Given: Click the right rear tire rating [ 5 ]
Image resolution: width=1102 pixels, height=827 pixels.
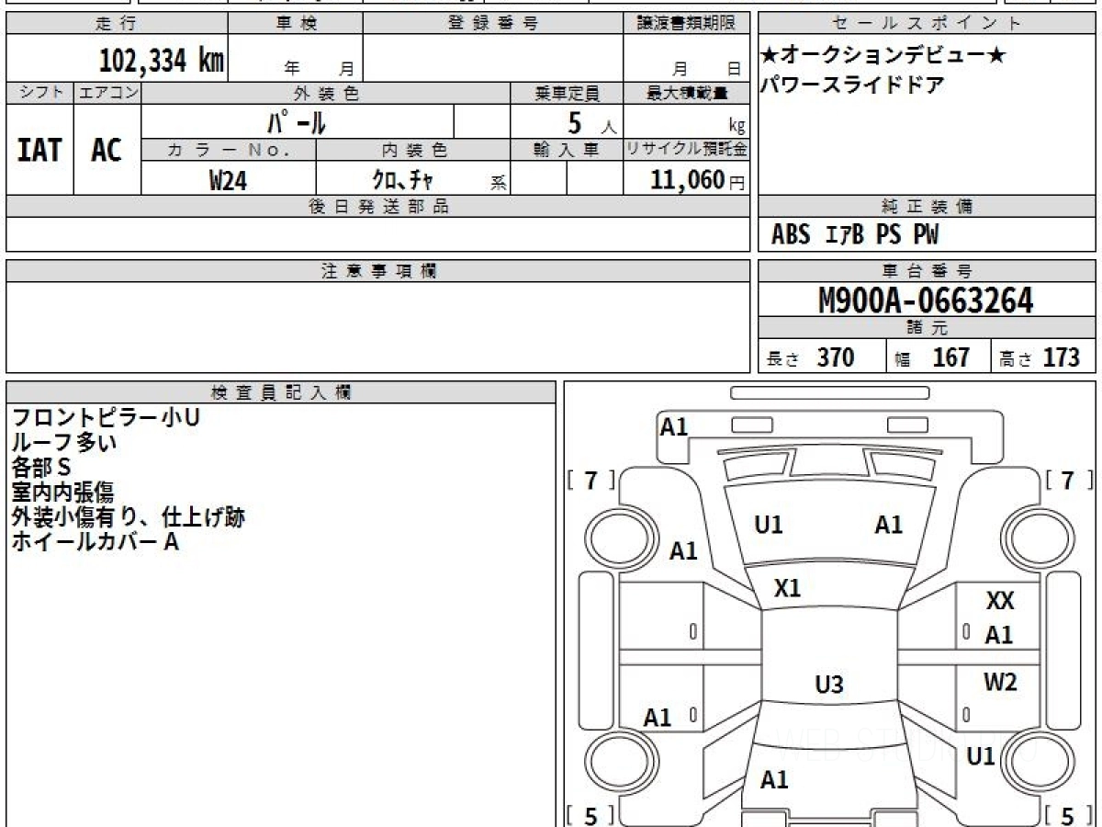Looking at the screenshot, I should pos(1067,814).
